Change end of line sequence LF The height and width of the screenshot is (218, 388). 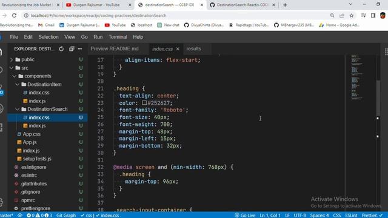coord(287,216)
